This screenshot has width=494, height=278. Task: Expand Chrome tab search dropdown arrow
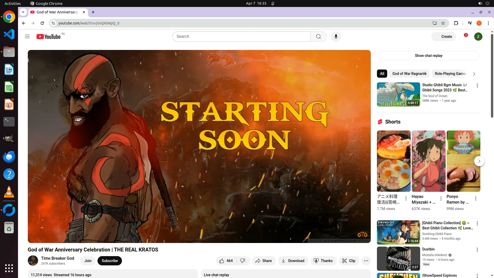click(23, 12)
